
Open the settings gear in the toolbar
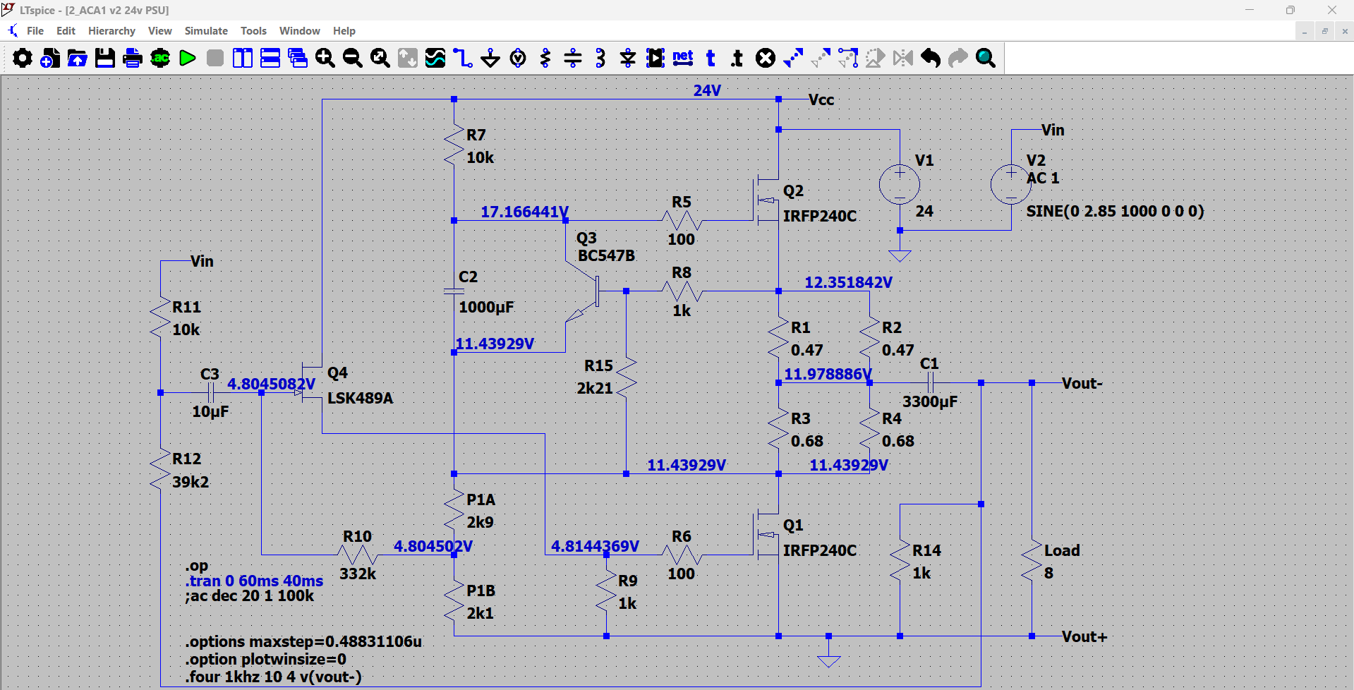click(x=23, y=58)
